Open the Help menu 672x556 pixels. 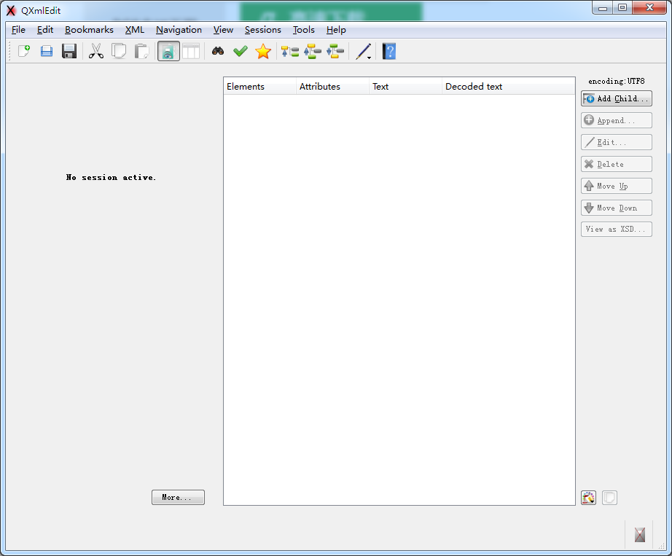pyautogui.click(x=336, y=30)
